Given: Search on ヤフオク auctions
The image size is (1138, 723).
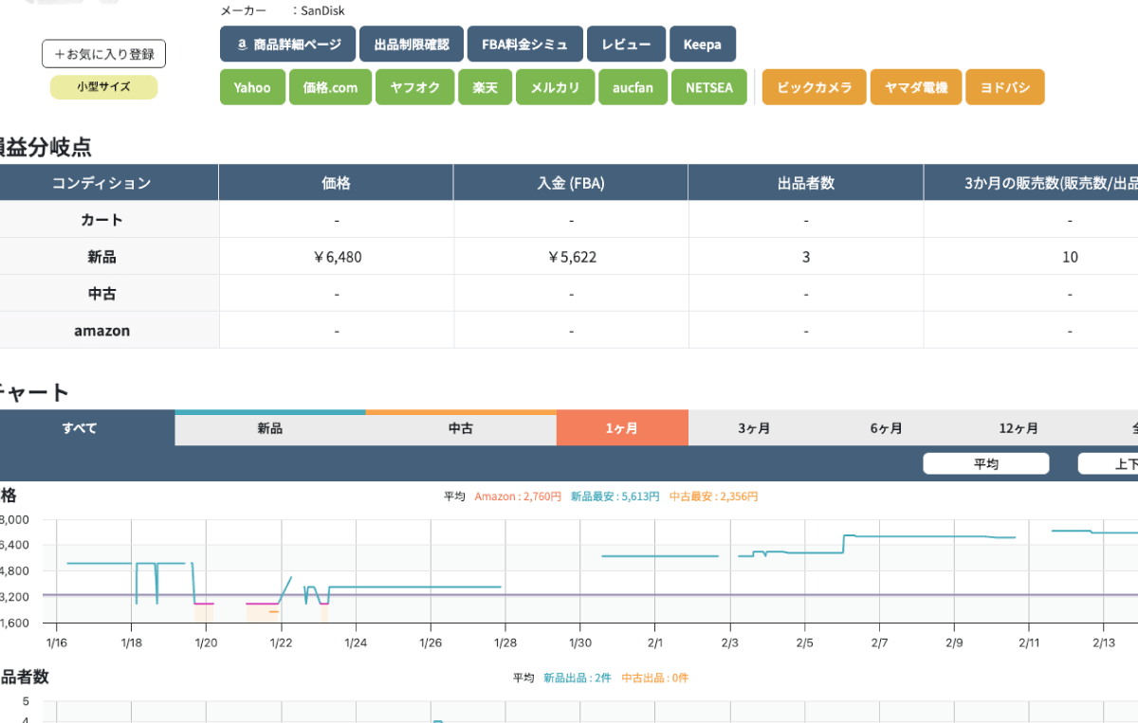Looking at the screenshot, I should (414, 87).
